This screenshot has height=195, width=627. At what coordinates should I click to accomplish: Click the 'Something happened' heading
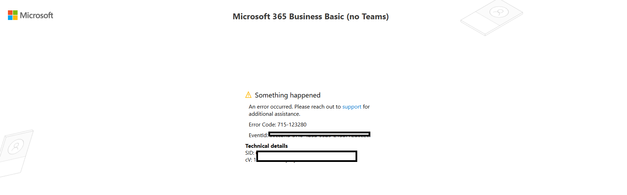[x=288, y=95]
